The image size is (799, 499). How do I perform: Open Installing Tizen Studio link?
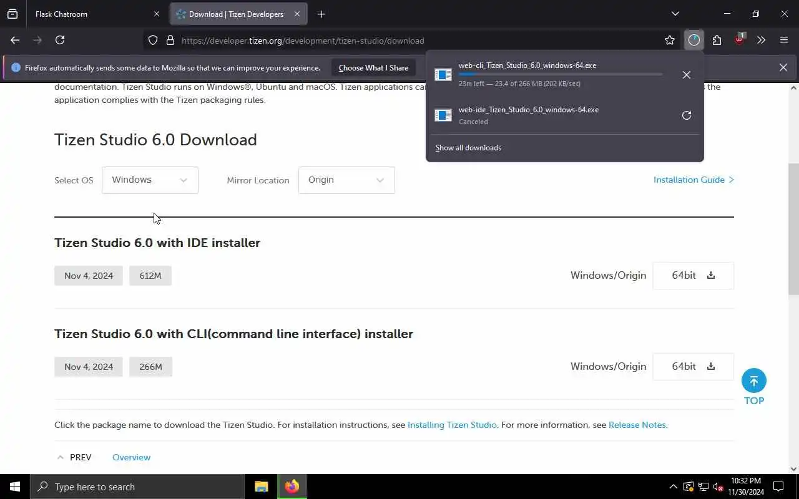click(452, 425)
